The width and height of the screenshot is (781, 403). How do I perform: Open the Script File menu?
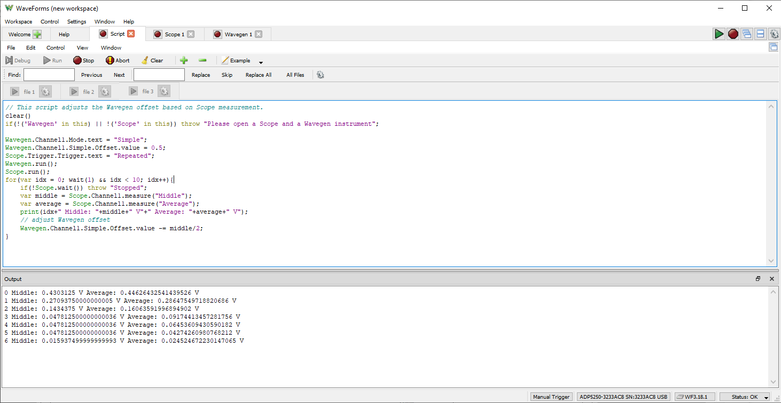11,47
